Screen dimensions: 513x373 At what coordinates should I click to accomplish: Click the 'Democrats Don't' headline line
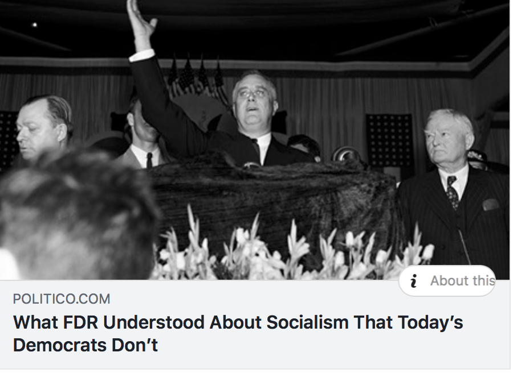tap(85, 345)
